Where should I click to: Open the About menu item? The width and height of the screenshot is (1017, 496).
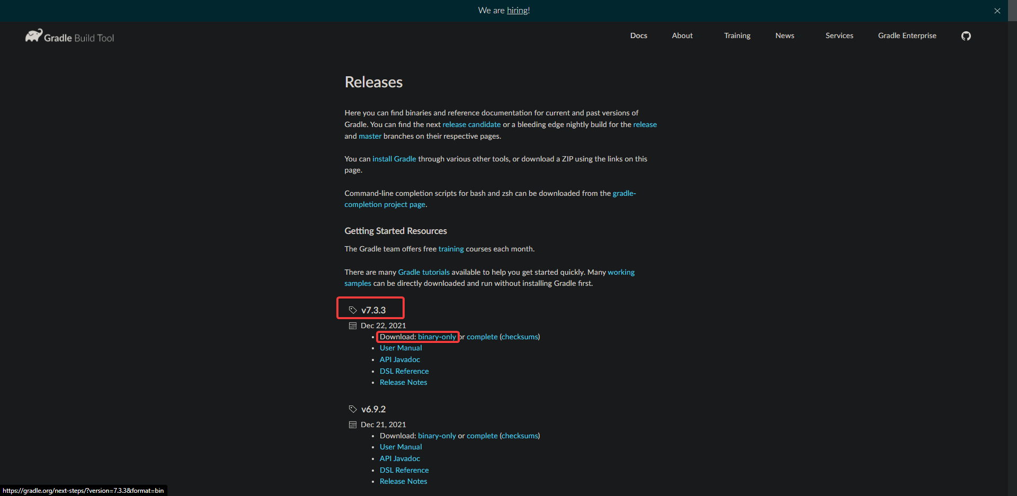click(x=682, y=35)
